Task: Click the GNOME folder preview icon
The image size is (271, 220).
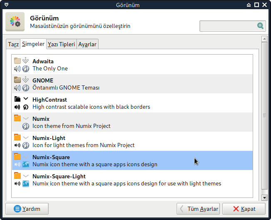Action: 17,80
